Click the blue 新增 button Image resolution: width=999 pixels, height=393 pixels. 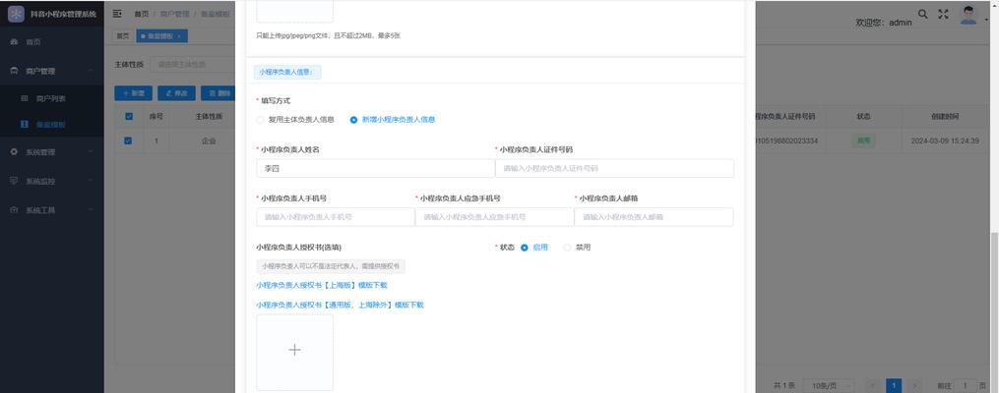[x=133, y=92]
